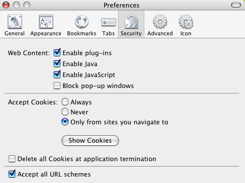Viewport: 245px width, 183px height.
Task: Disable the Enable plug-ins checkbox
Action: point(57,53)
